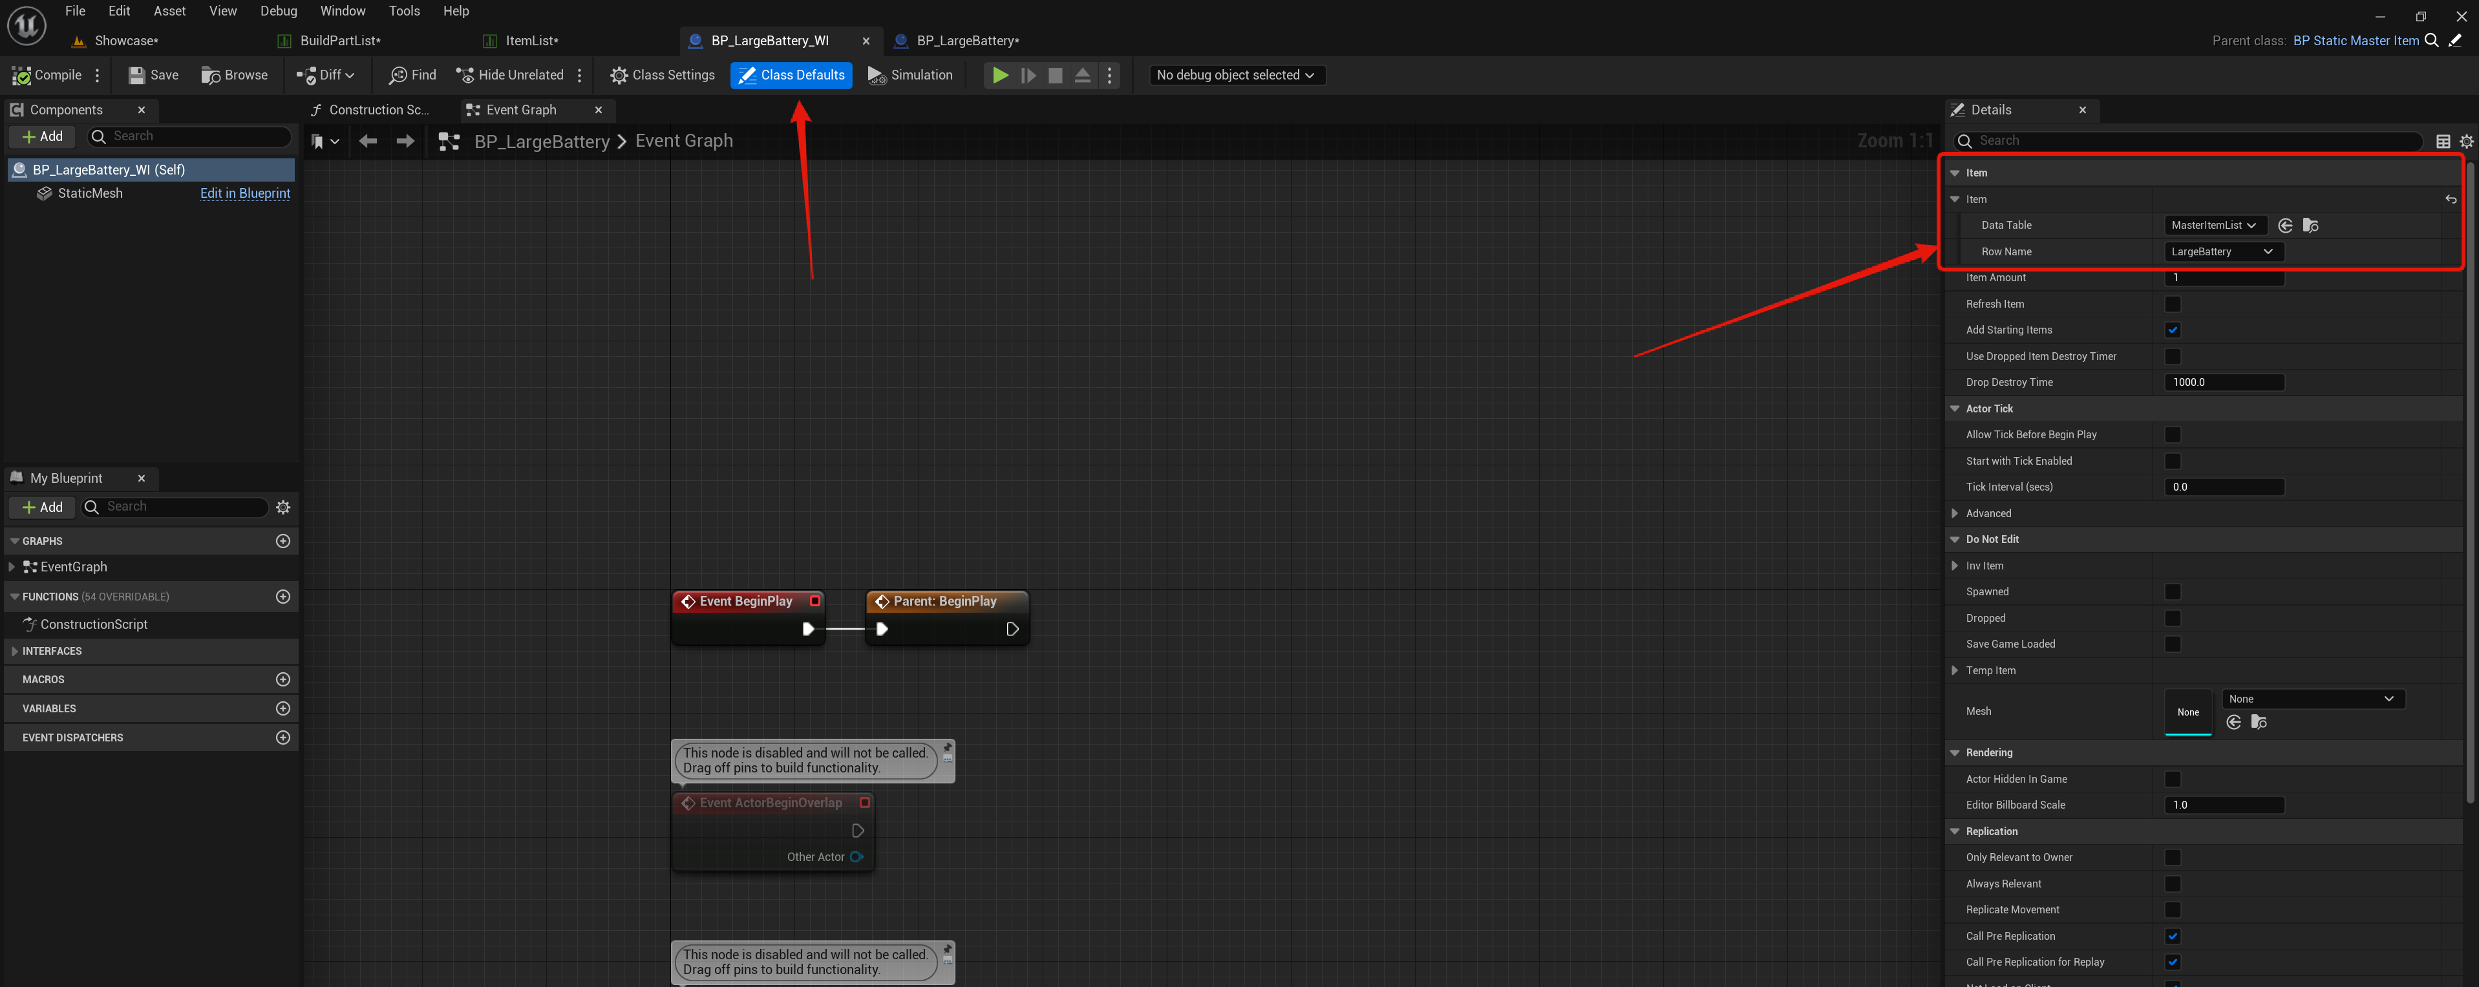Click the Edit in Blueprint link

(244, 193)
